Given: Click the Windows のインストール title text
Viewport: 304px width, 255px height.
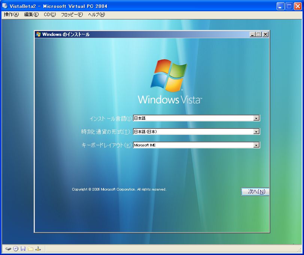Looking at the screenshot, I should tap(66, 34).
